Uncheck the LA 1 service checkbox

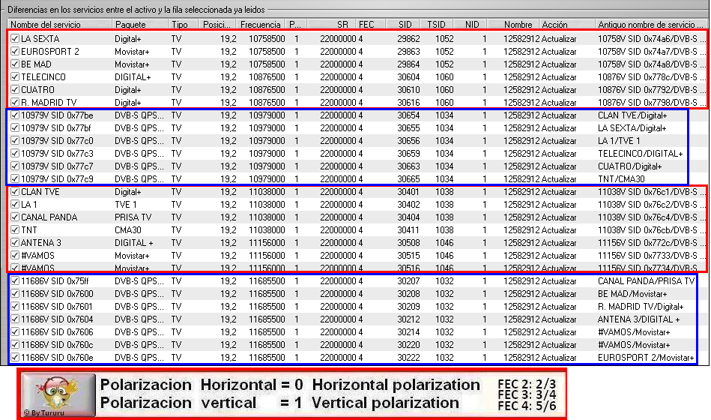click(15, 204)
